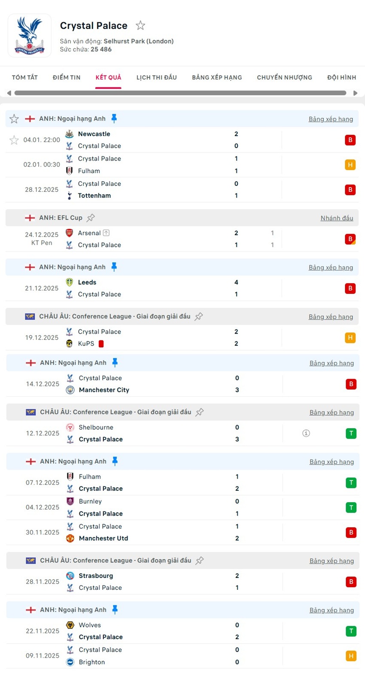Click the pin icon beside Ngoại hạng Anh
This screenshot has height=674, width=365.
tap(114, 118)
